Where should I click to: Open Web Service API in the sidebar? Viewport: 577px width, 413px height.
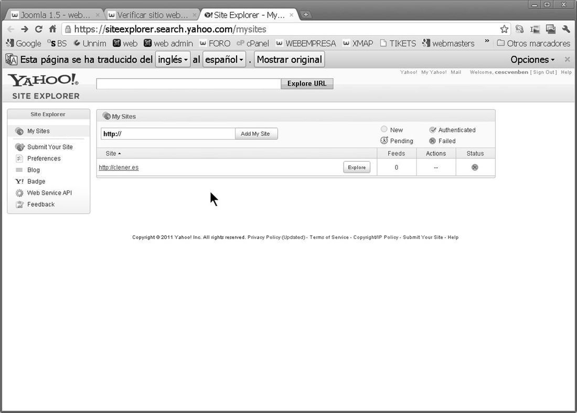pos(49,193)
